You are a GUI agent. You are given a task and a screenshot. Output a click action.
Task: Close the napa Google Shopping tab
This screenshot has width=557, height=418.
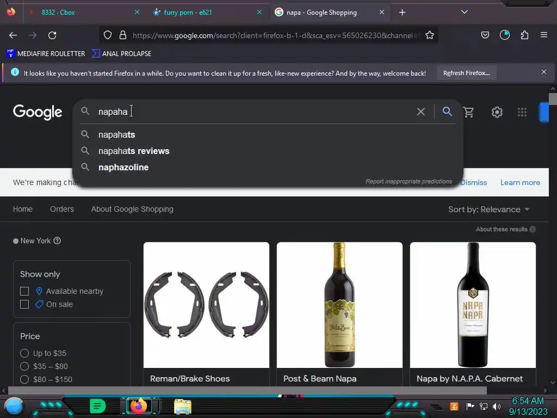coord(381,12)
